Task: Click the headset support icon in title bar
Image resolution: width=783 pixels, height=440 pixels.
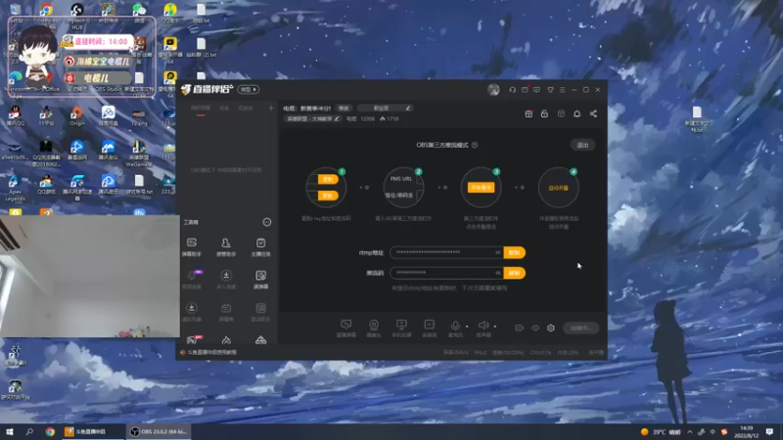Action: pyautogui.click(x=512, y=90)
